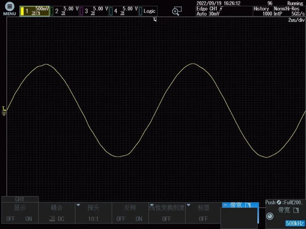Click the 500kHz bandwidth value field

point(295,223)
